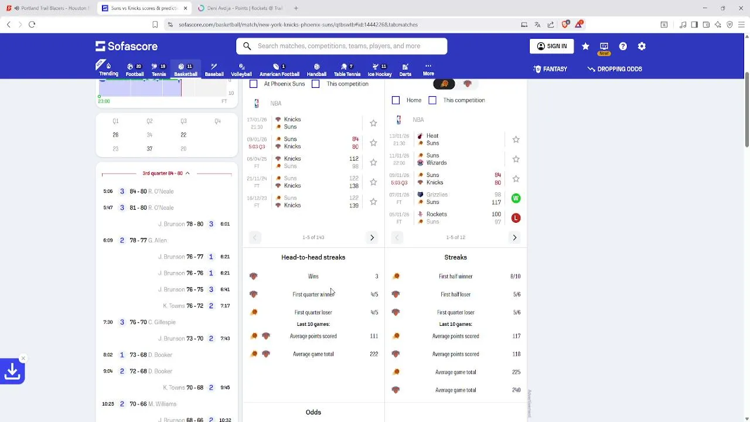Toggle the Suns team logo selector
The width and height of the screenshot is (750, 422).
[444, 84]
